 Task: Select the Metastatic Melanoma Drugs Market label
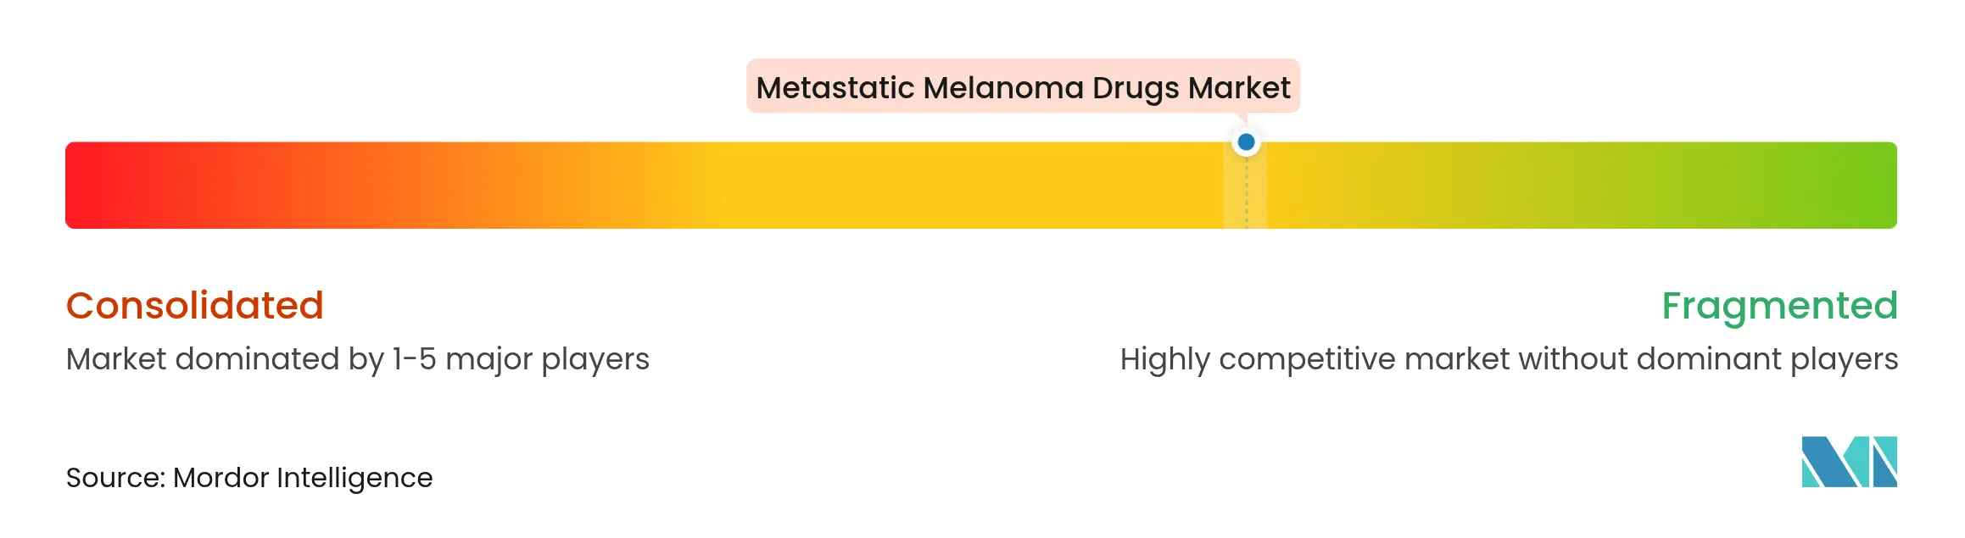[1023, 87]
